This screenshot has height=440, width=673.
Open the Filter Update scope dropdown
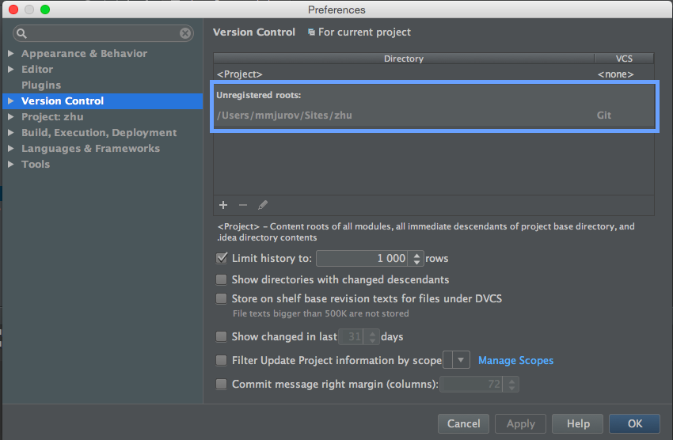461,360
